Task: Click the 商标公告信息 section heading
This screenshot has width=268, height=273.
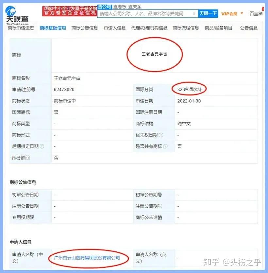Action: [23, 182]
